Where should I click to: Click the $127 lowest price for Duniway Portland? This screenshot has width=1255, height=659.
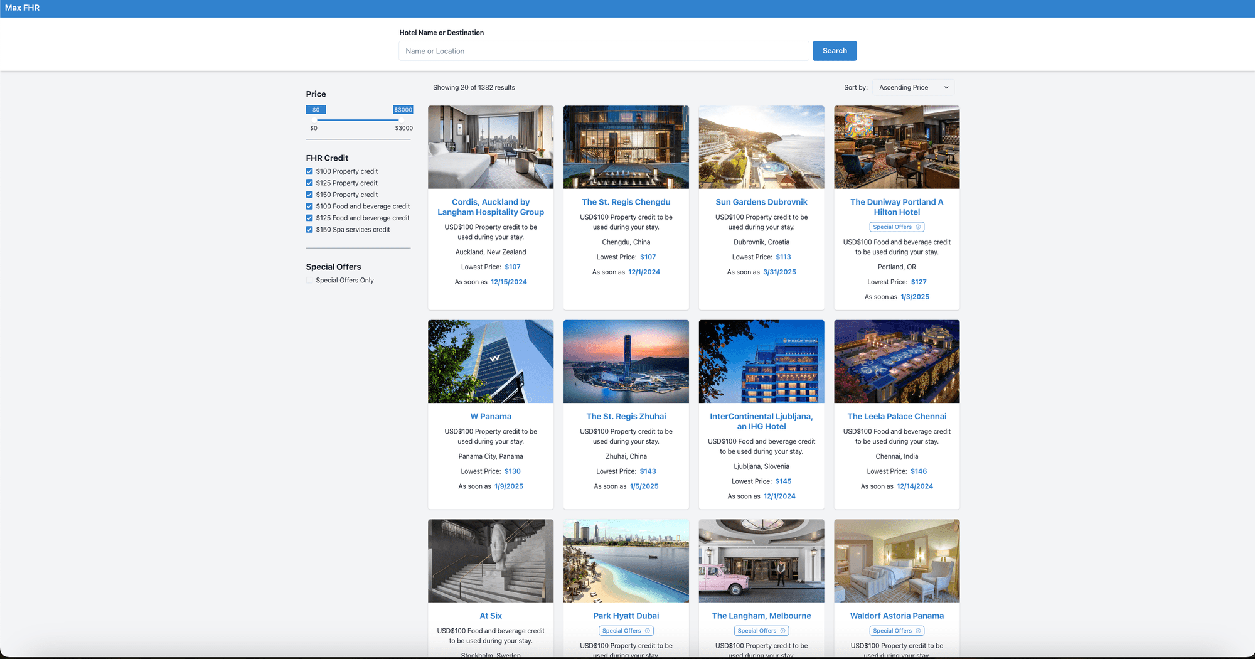click(x=919, y=282)
